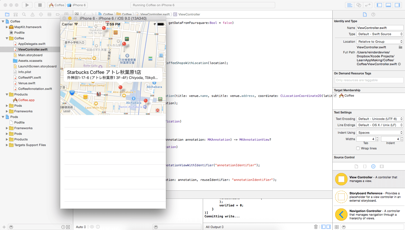Screen dimensions: 405x230
Task: Toggle the Navigator pane visibility
Action: 379,5
